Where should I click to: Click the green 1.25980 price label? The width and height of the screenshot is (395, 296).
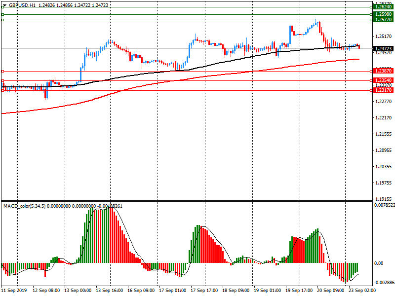[383, 14]
